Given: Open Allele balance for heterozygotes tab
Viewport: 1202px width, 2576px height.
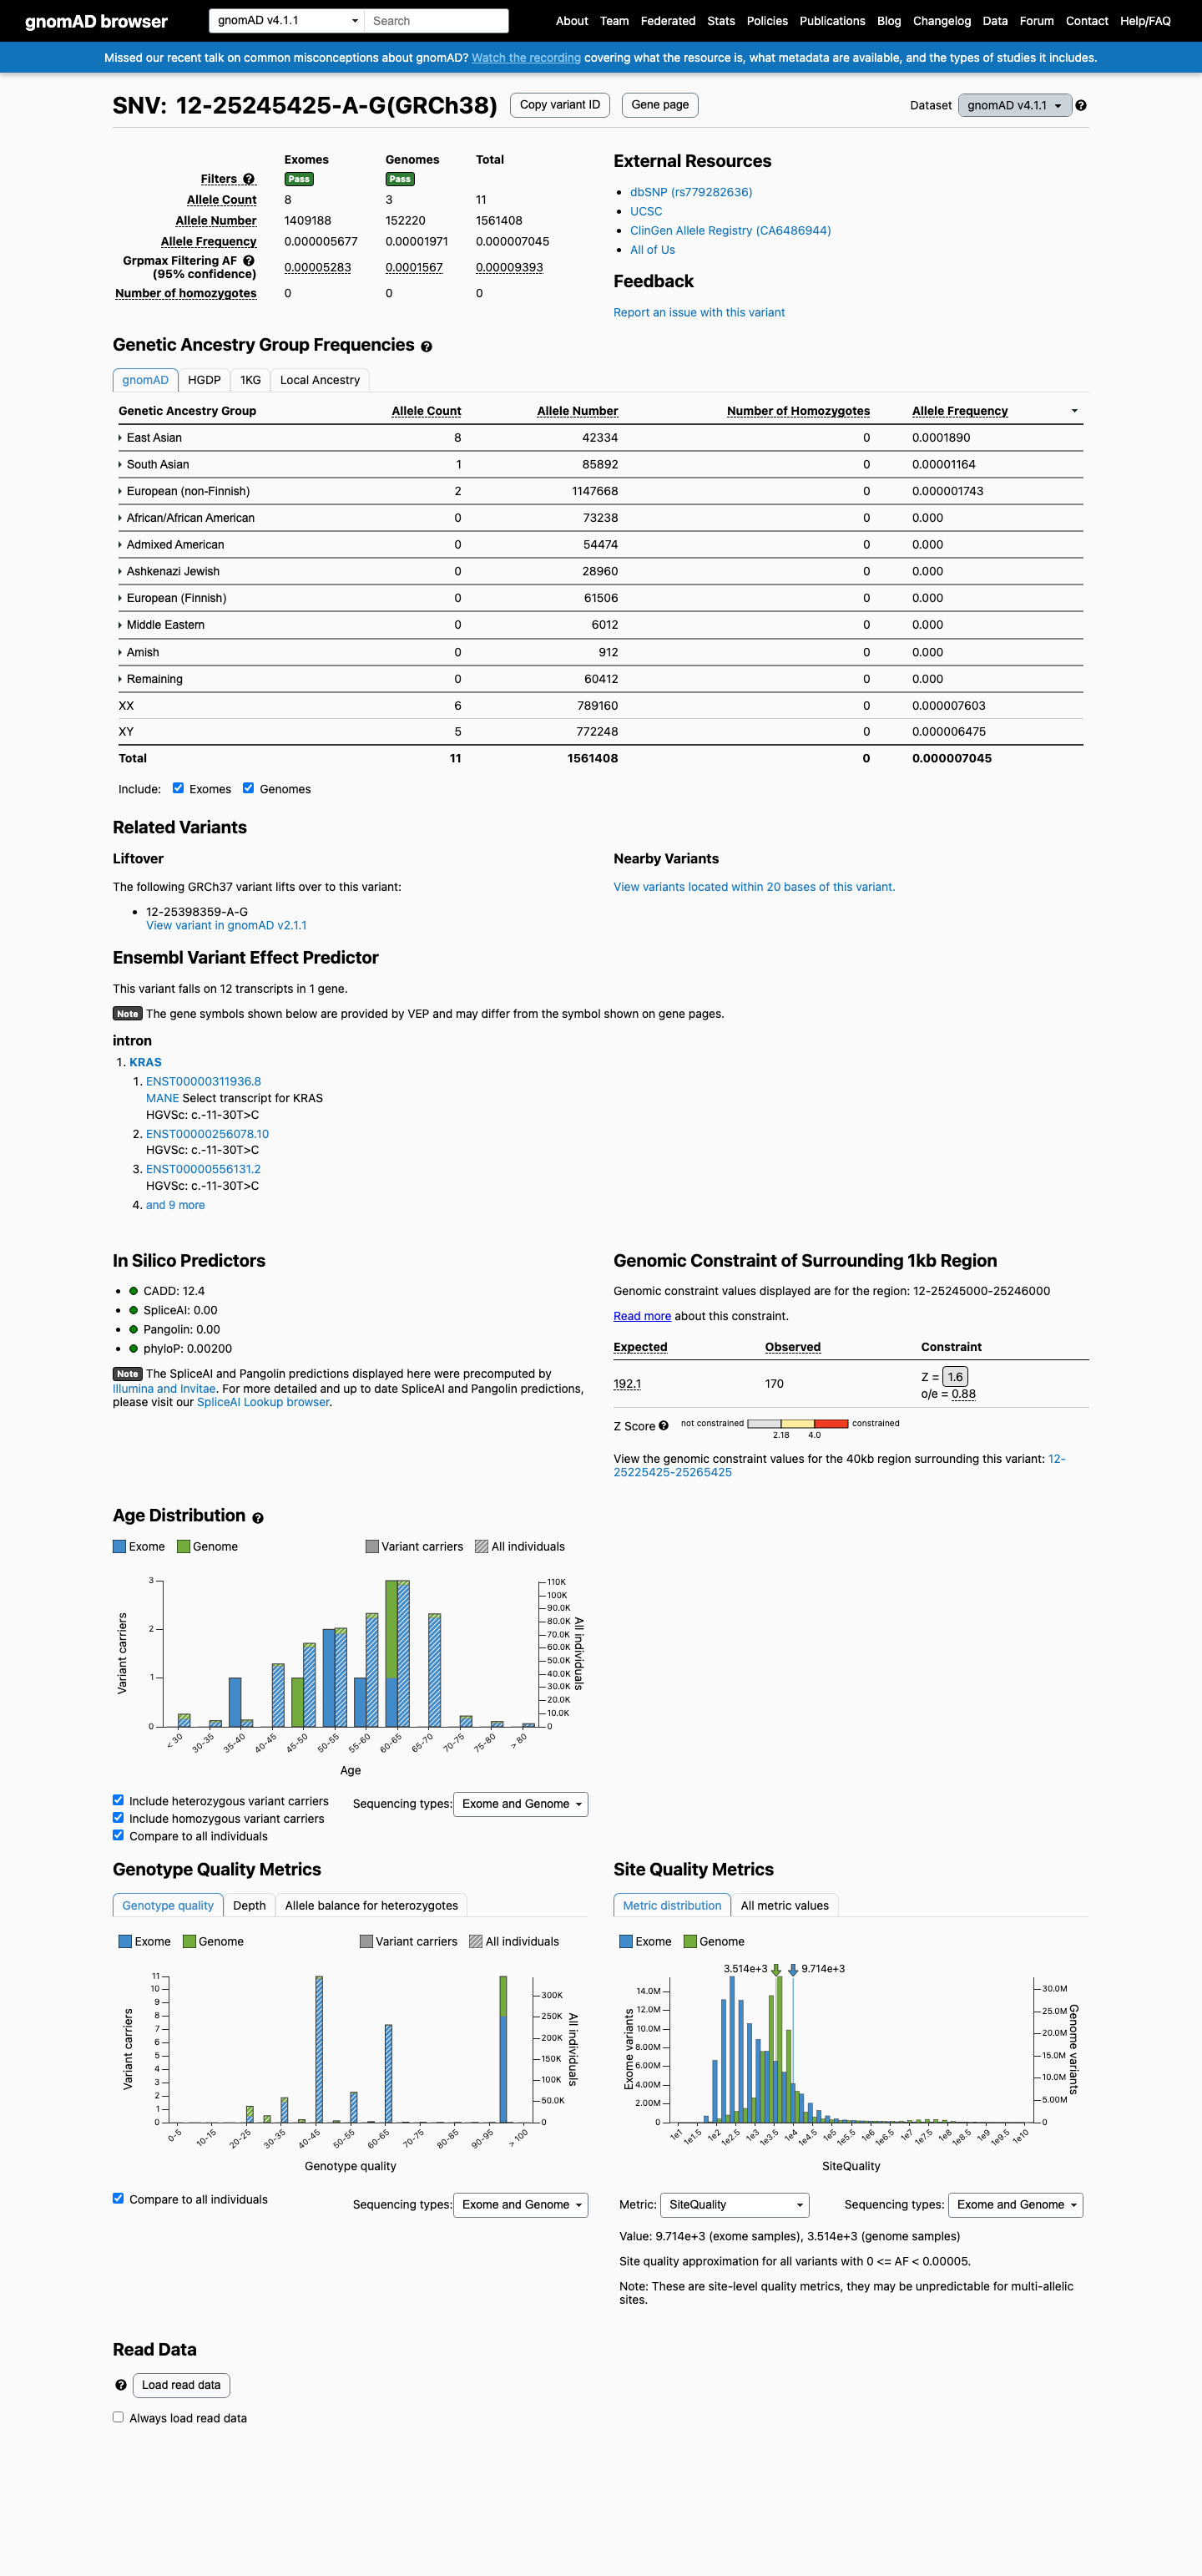Looking at the screenshot, I should tap(371, 1905).
